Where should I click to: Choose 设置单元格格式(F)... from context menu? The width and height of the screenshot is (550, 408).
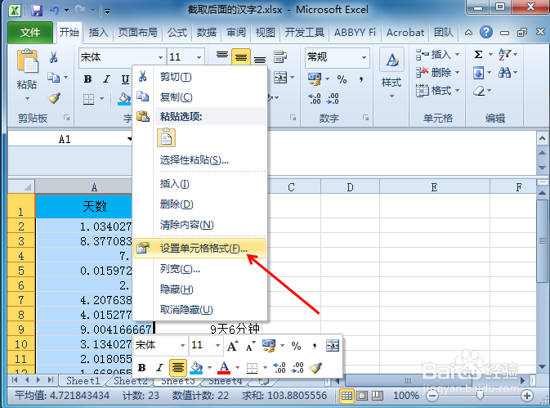pos(199,249)
